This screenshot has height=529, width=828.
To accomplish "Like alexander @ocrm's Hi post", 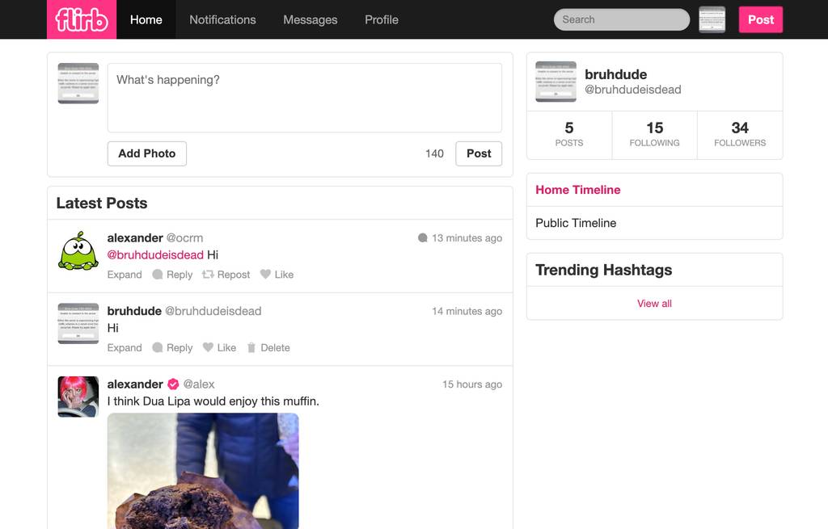I will tap(277, 275).
